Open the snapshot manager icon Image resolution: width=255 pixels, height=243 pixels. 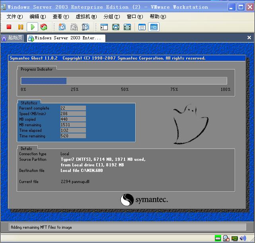[86, 27]
